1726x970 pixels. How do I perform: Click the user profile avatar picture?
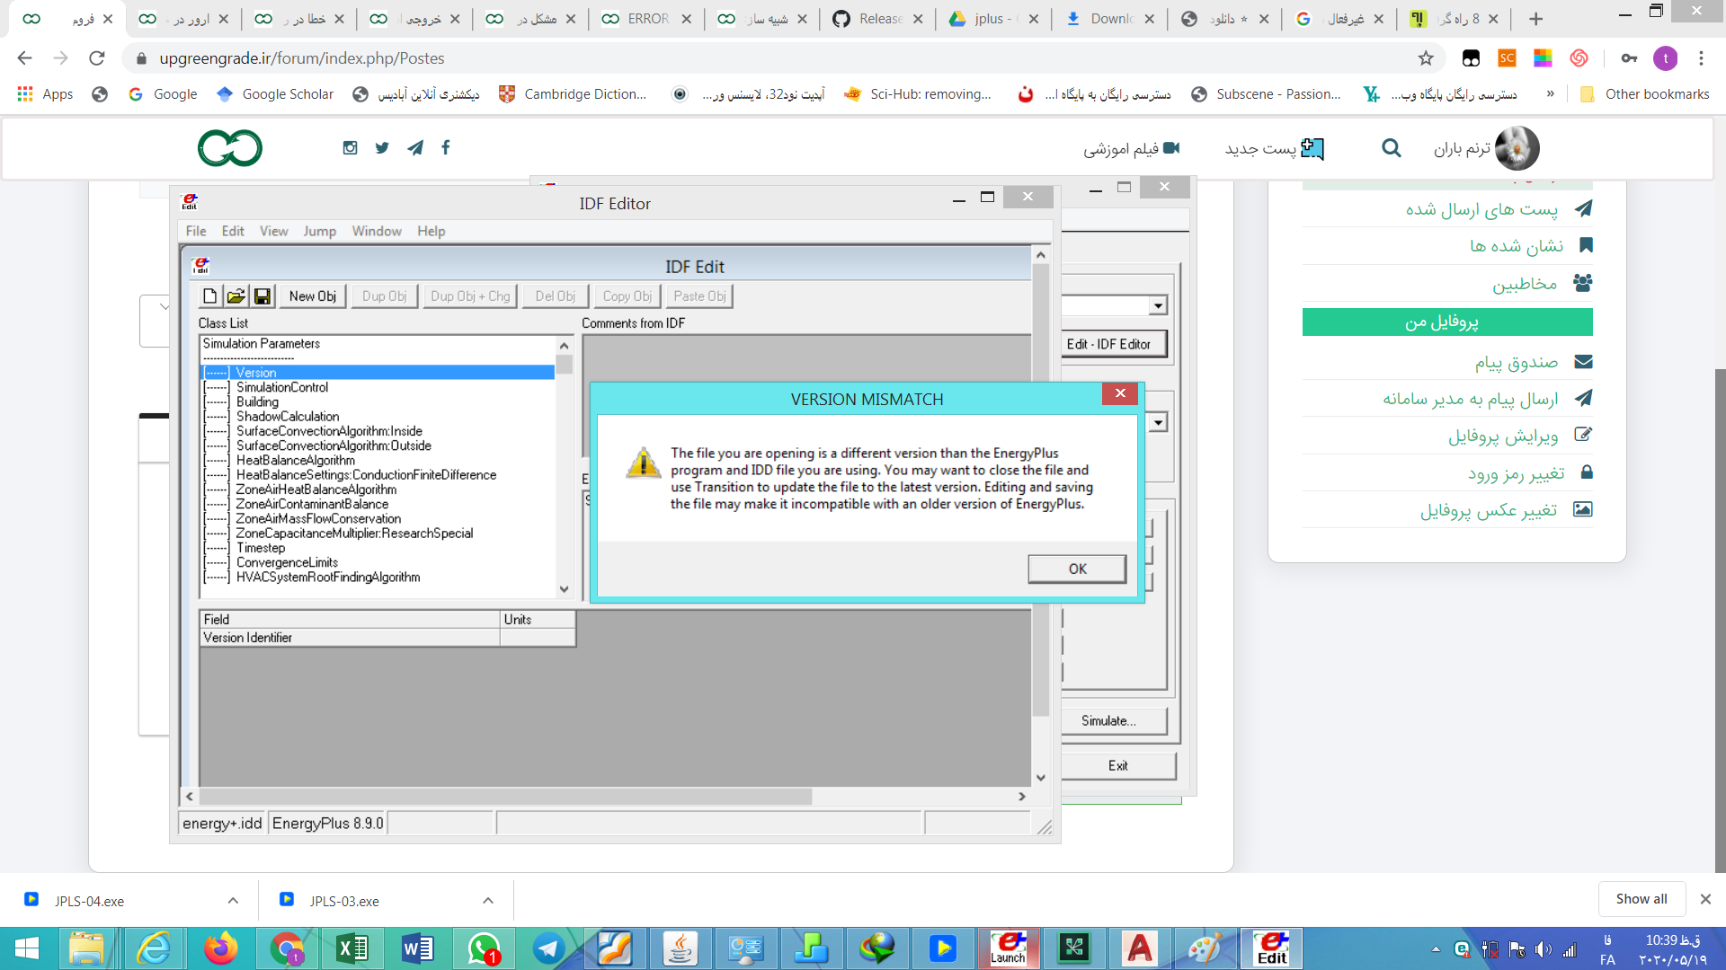pyautogui.click(x=1517, y=148)
